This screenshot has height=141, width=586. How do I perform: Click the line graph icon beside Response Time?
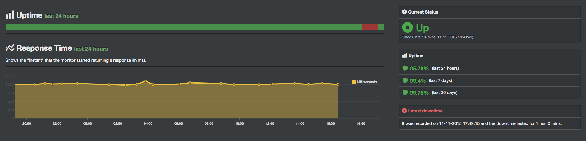click(x=10, y=48)
